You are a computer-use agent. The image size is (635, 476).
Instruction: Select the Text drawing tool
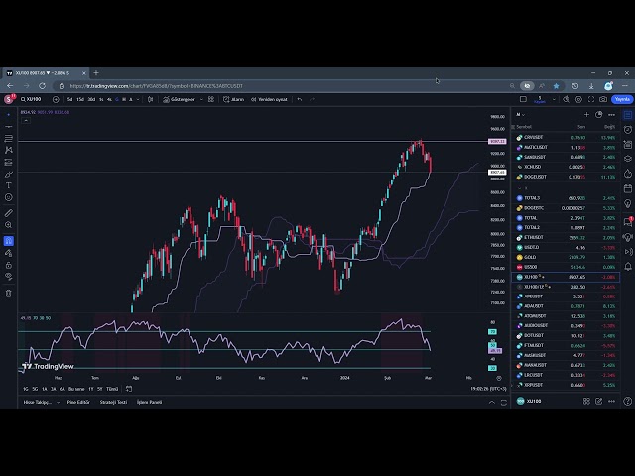click(x=9, y=185)
